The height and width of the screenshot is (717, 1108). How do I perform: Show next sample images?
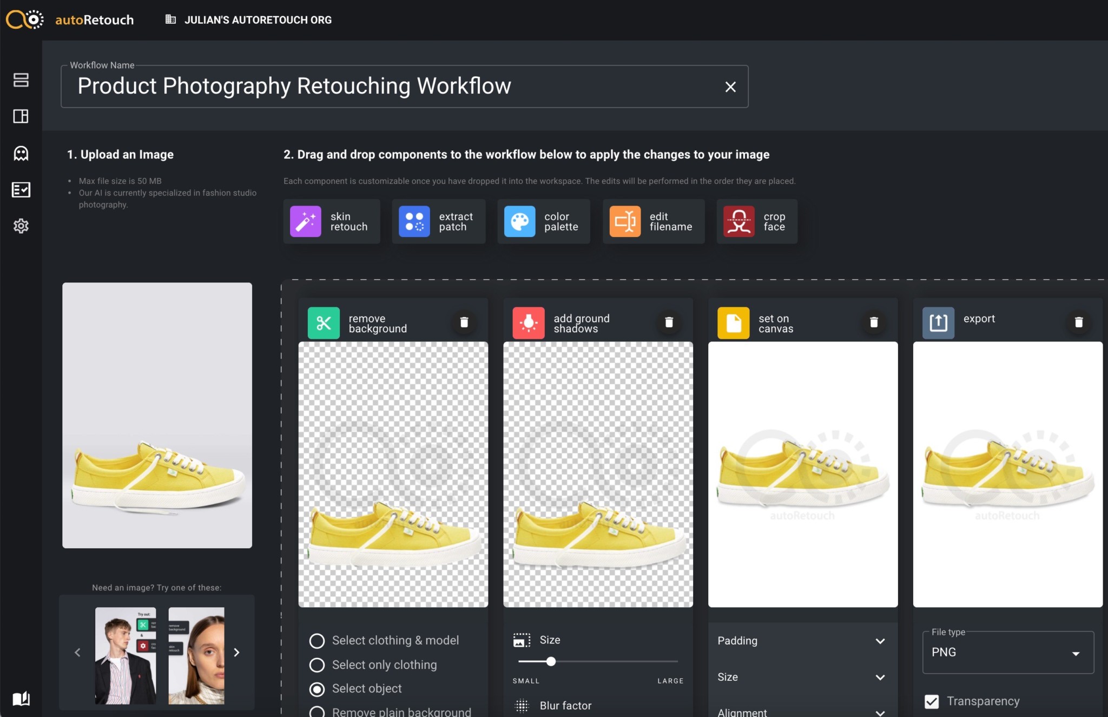tap(236, 653)
